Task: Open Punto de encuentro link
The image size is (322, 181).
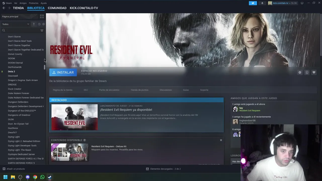Action: (x=109, y=90)
